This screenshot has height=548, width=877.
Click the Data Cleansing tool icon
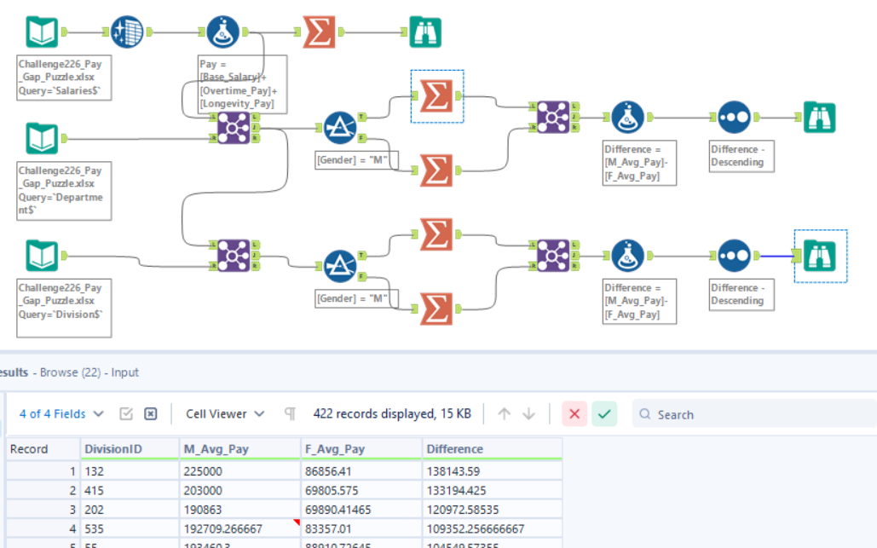(x=127, y=32)
